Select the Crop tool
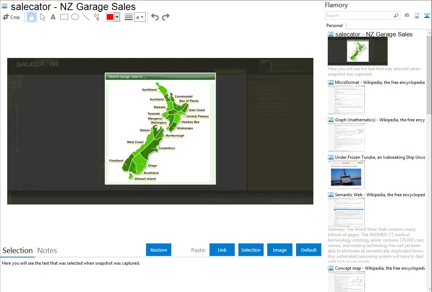This screenshot has width=432, height=292. click(x=11, y=17)
